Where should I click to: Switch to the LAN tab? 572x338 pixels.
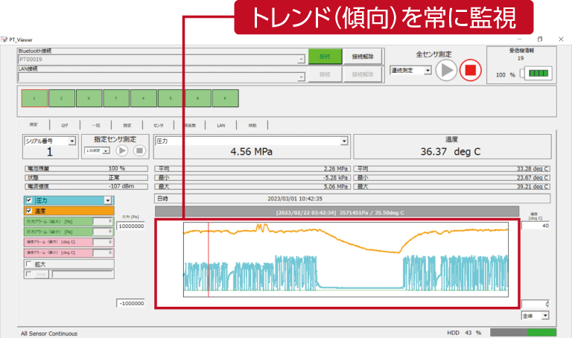pyautogui.click(x=220, y=126)
